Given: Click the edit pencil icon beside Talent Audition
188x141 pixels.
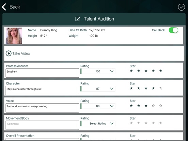Looking at the screenshot, I should click(x=78, y=19).
